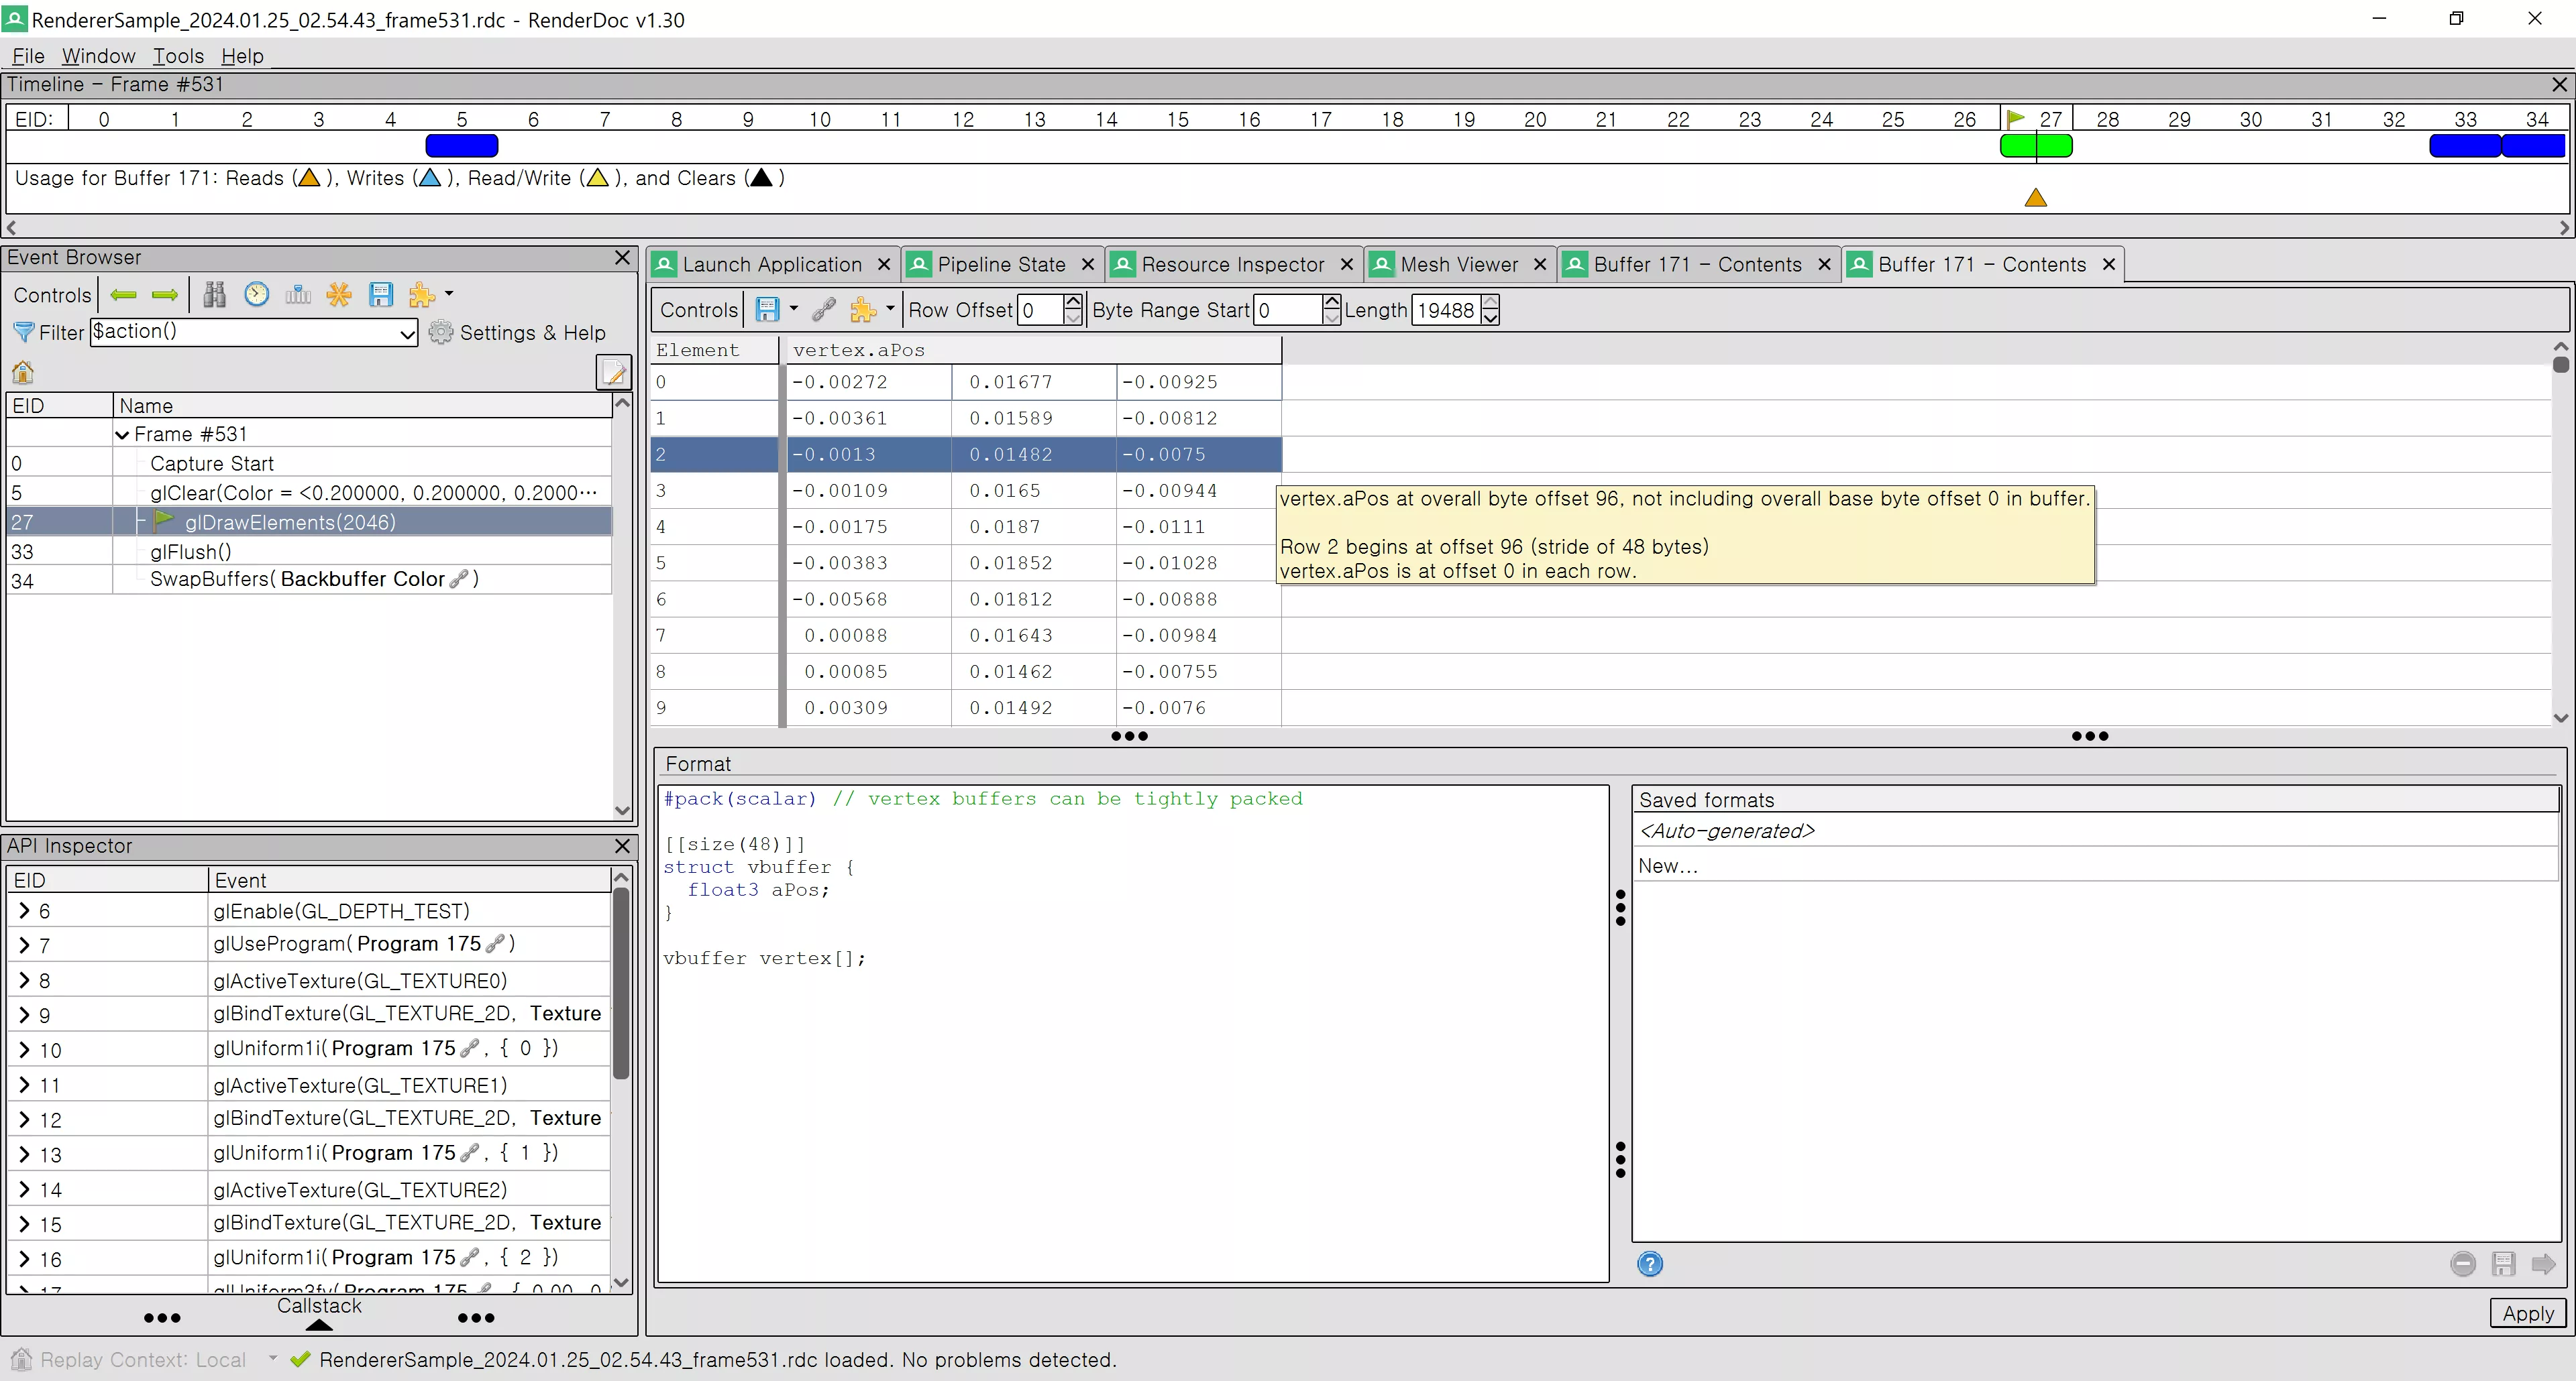Click the green flag on glDrawElements row
The image size is (2576, 1381).
point(165,521)
